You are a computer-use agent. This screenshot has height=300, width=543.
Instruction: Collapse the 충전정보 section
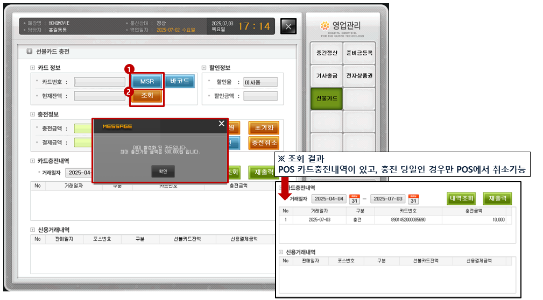point(33,115)
